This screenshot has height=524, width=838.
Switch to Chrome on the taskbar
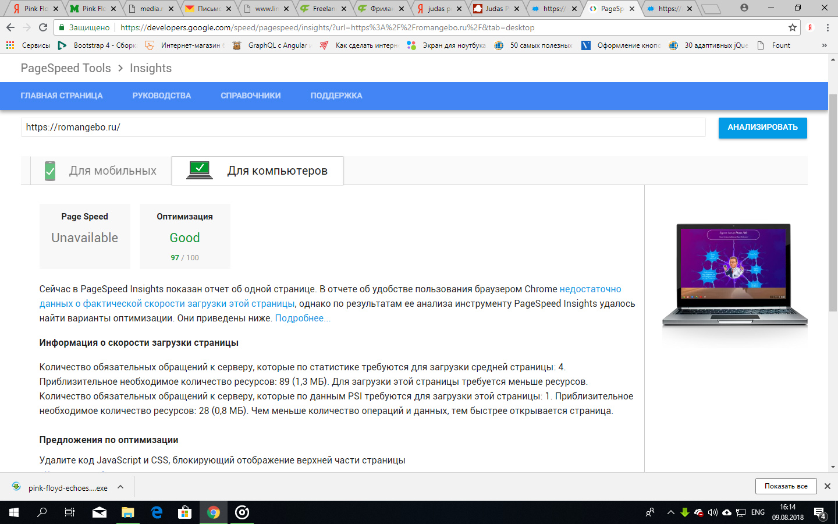pos(214,512)
